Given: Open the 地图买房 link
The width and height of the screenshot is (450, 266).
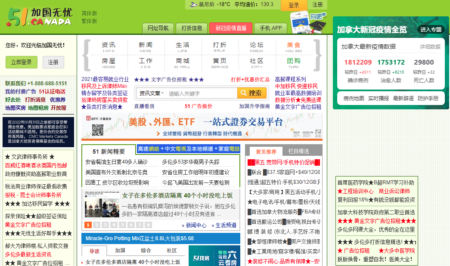Looking at the screenshot, I should coord(16,108).
